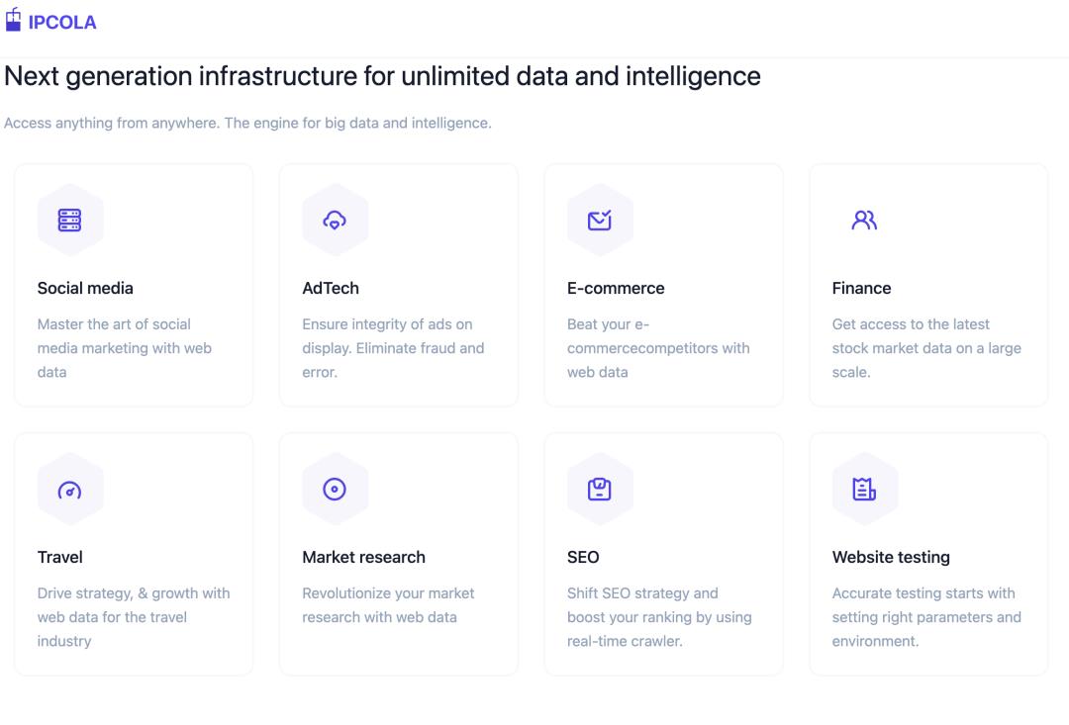The height and width of the screenshot is (725, 1069).
Task: Select the Finance card heading
Action: coord(861,288)
